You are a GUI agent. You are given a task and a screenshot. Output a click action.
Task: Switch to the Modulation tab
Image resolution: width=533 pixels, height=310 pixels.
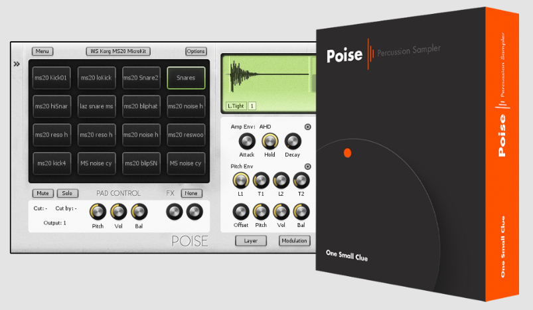(x=294, y=241)
